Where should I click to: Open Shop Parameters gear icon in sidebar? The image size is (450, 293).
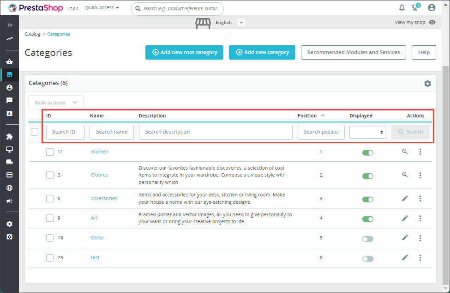click(10, 224)
